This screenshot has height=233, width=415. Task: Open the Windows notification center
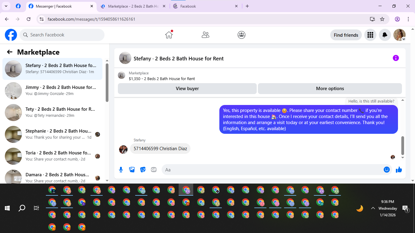[406, 208]
